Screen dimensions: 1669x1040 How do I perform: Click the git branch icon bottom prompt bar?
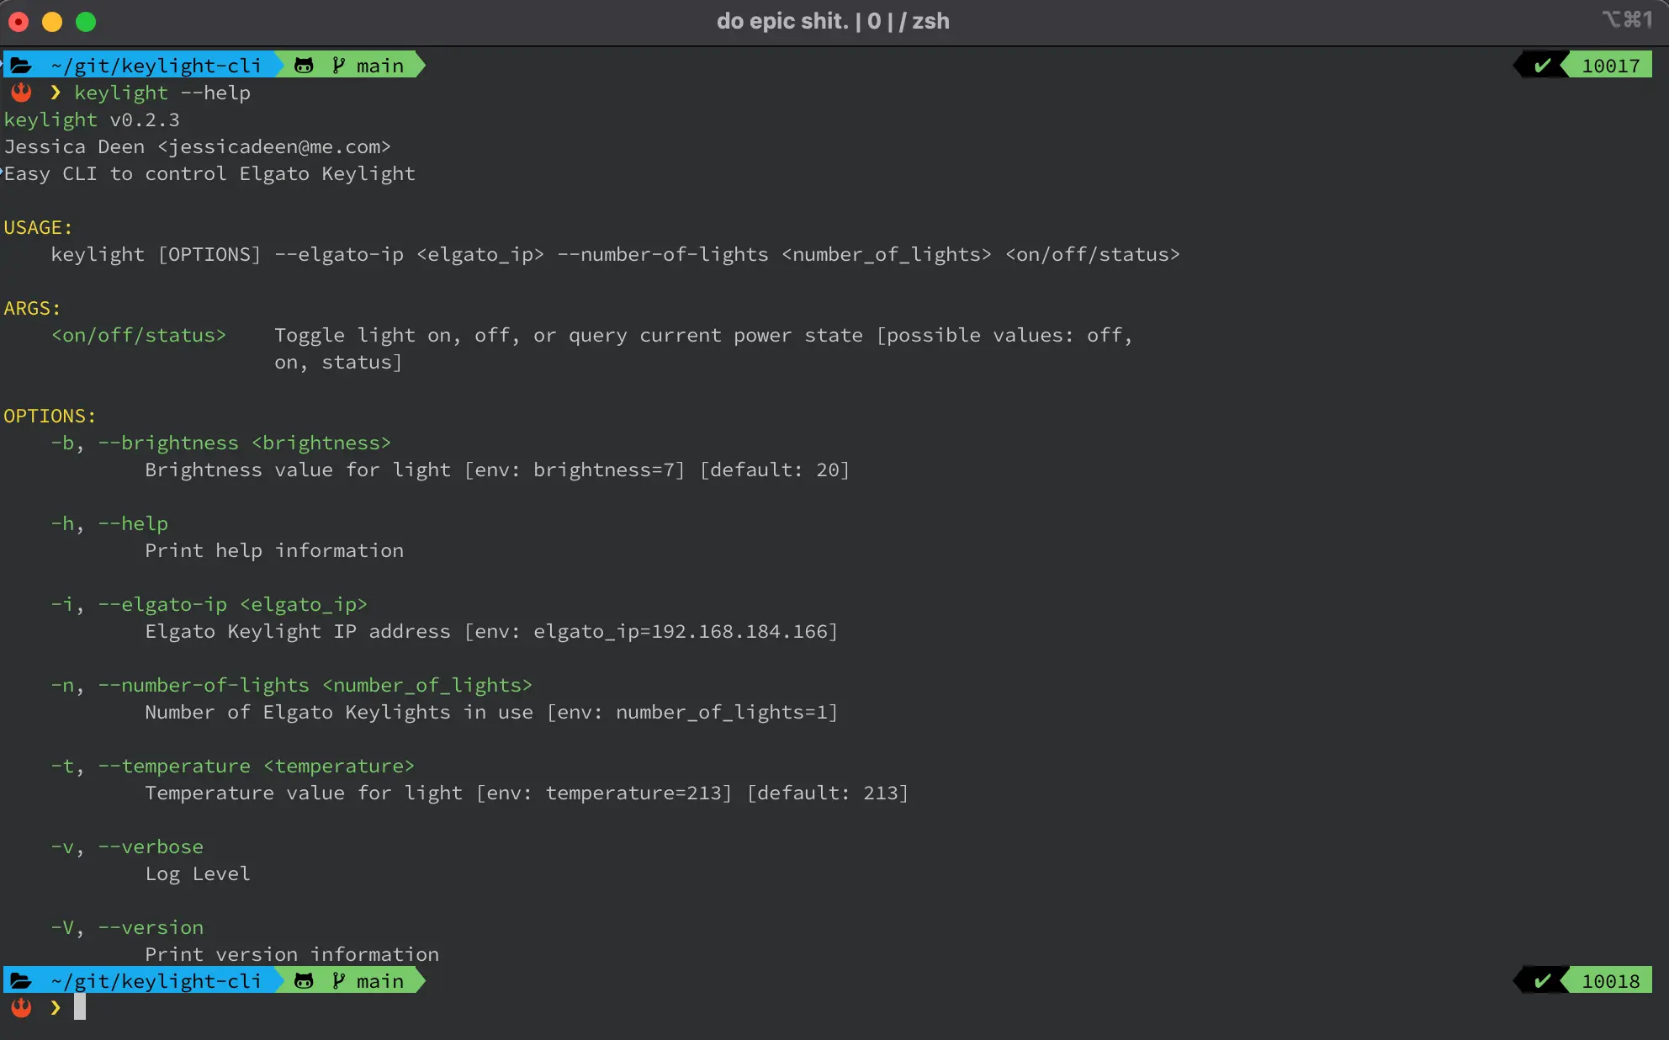[339, 980]
